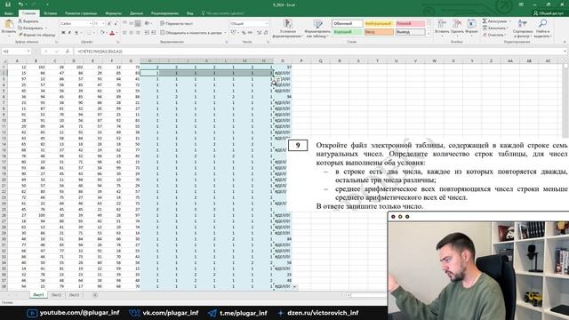
Task: Expand the fill color dropdown arrow
Action: (107, 33)
